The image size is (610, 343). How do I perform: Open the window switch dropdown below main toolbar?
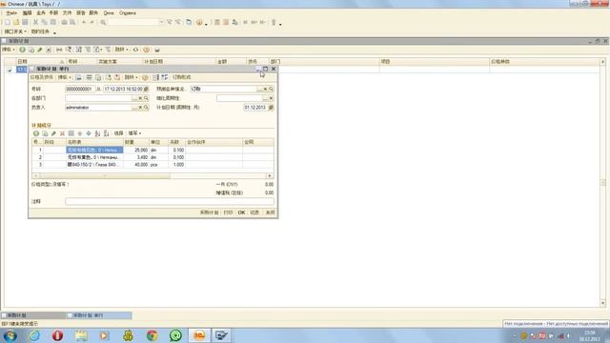(15, 31)
